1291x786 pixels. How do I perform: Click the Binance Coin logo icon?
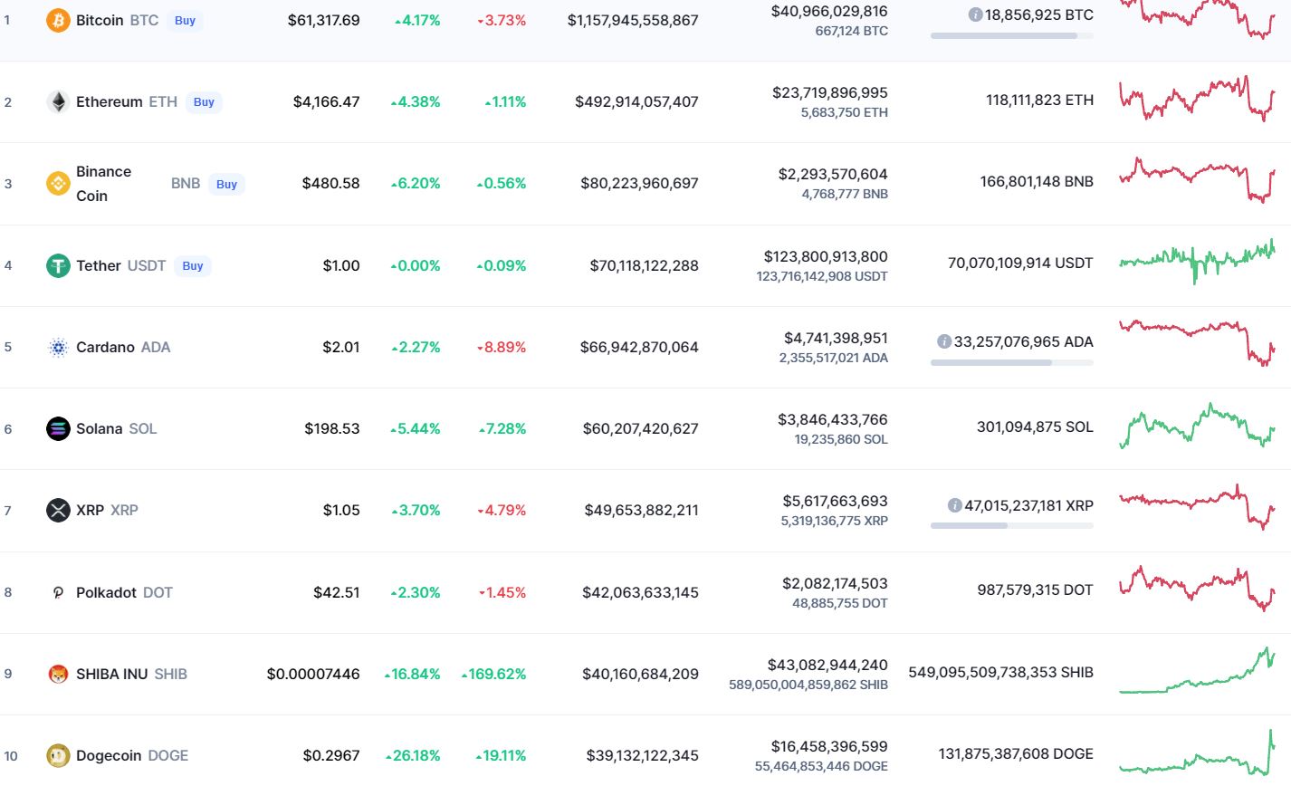click(58, 184)
